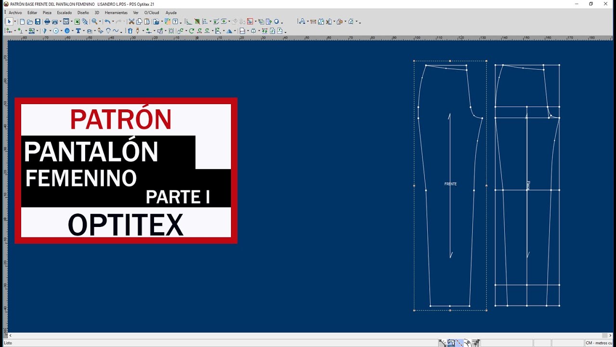Image resolution: width=616 pixels, height=347 pixels.
Task: Expand dropdown next to blue button tool
Action: click(x=73, y=31)
